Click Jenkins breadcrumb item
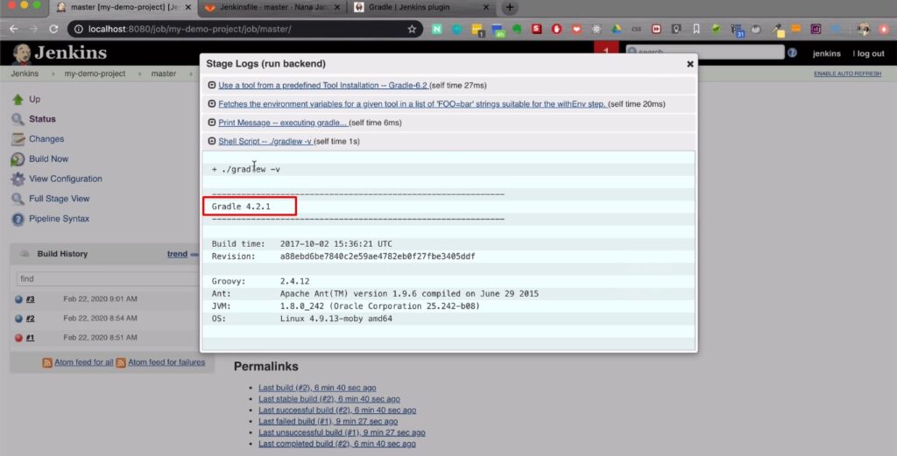The width and height of the screenshot is (897, 456). [x=25, y=74]
